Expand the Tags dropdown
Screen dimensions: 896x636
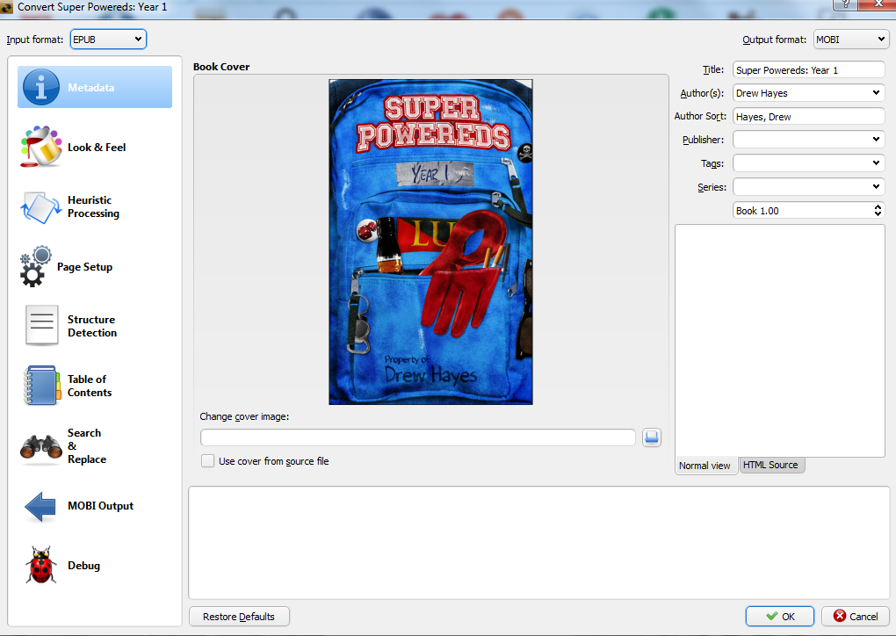pos(876,163)
